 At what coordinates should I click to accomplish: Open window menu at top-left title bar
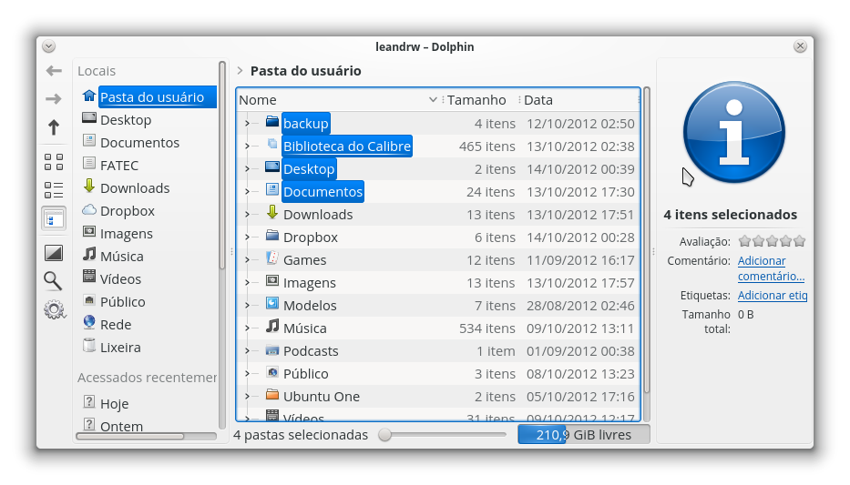pyautogui.click(x=49, y=46)
